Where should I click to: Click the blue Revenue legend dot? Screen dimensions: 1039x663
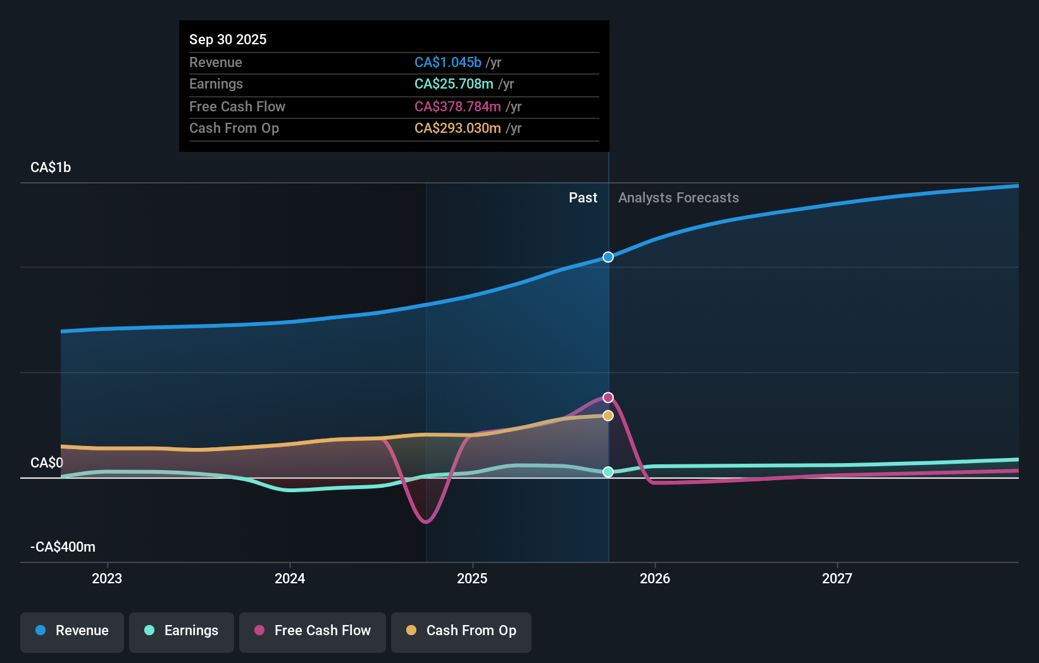[x=41, y=631]
